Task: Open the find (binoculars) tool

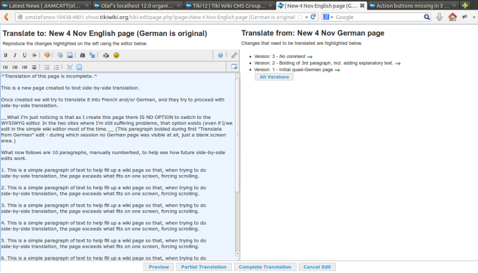Action: click(82, 55)
